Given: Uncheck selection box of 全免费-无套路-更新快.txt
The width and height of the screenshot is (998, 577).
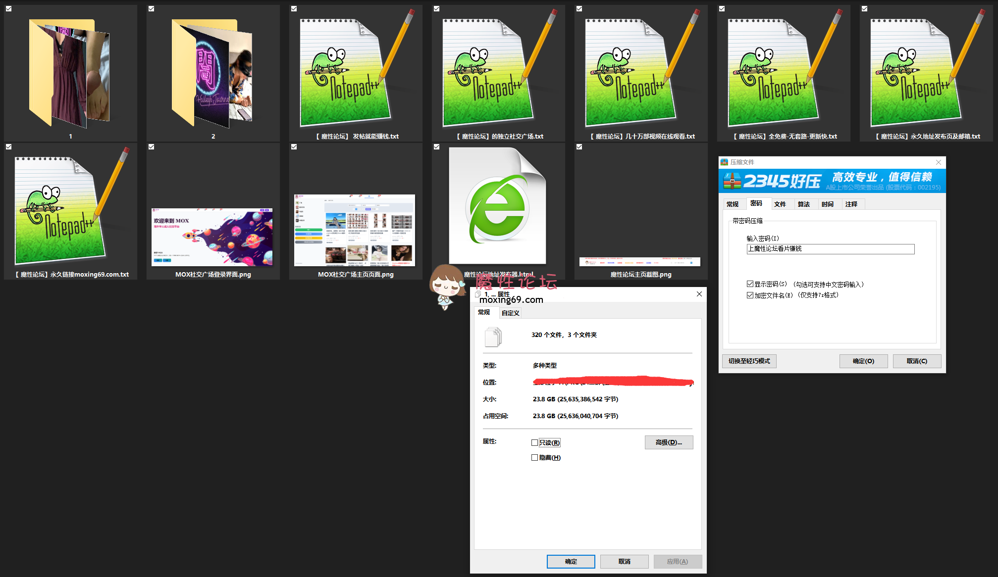Looking at the screenshot, I should tap(722, 8).
